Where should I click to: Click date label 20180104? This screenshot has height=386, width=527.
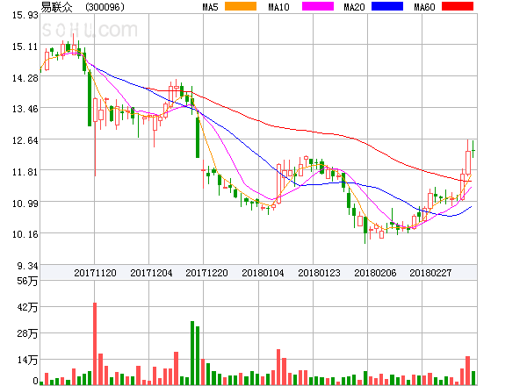tap(263, 273)
